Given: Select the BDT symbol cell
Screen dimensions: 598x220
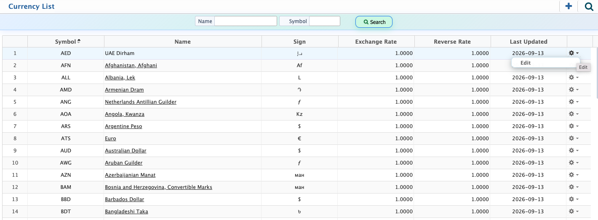Looking at the screenshot, I should coord(66,212).
